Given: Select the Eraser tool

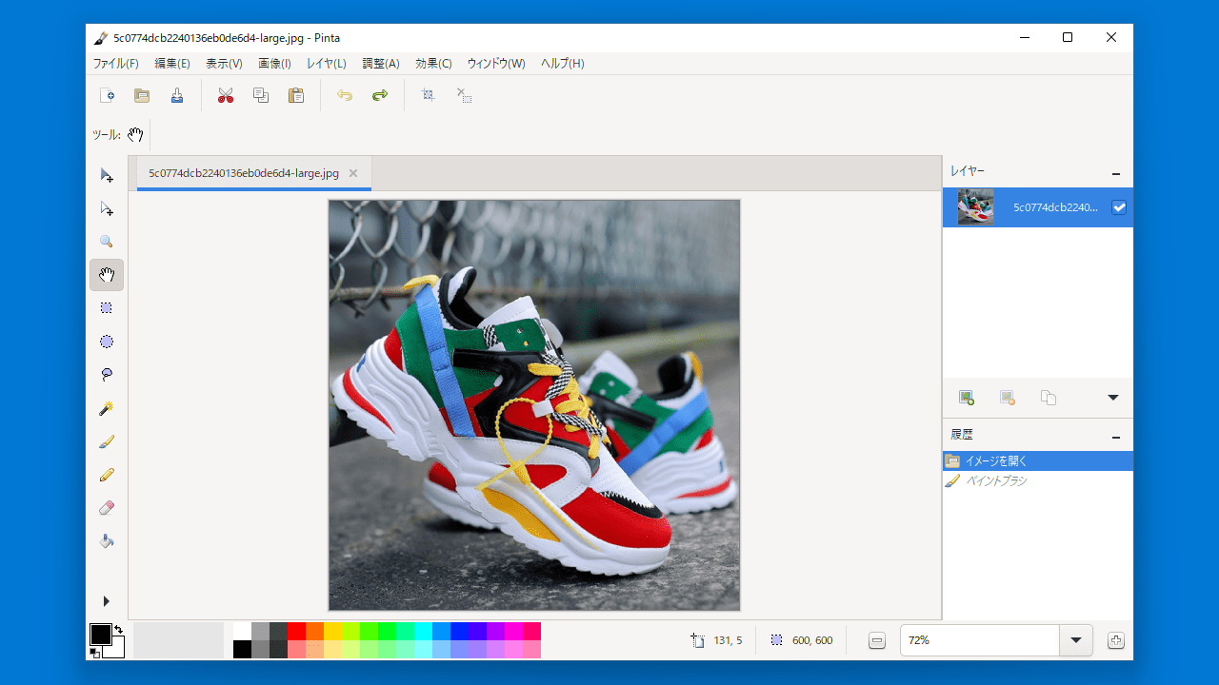Looking at the screenshot, I should coord(107,508).
